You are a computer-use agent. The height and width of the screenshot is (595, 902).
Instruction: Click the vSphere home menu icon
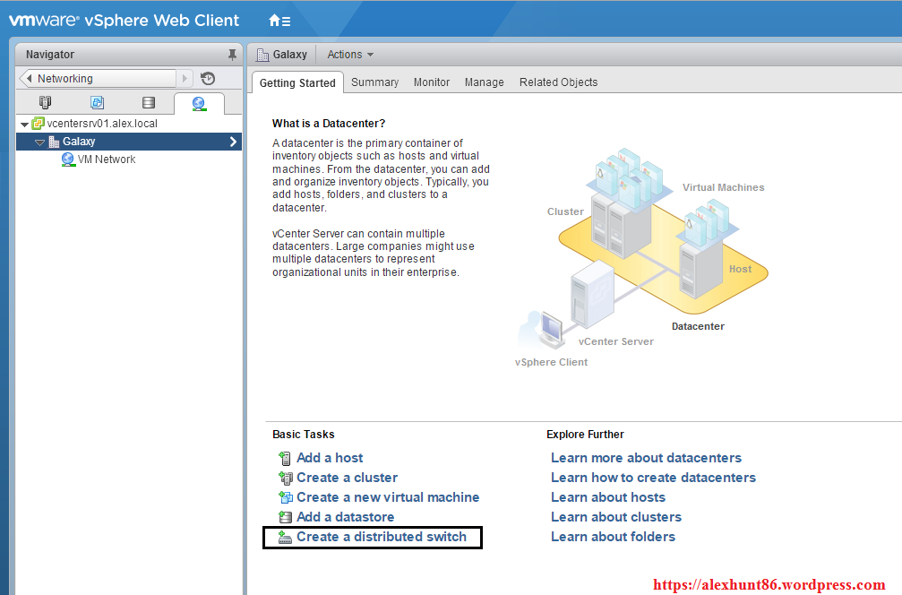(279, 20)
